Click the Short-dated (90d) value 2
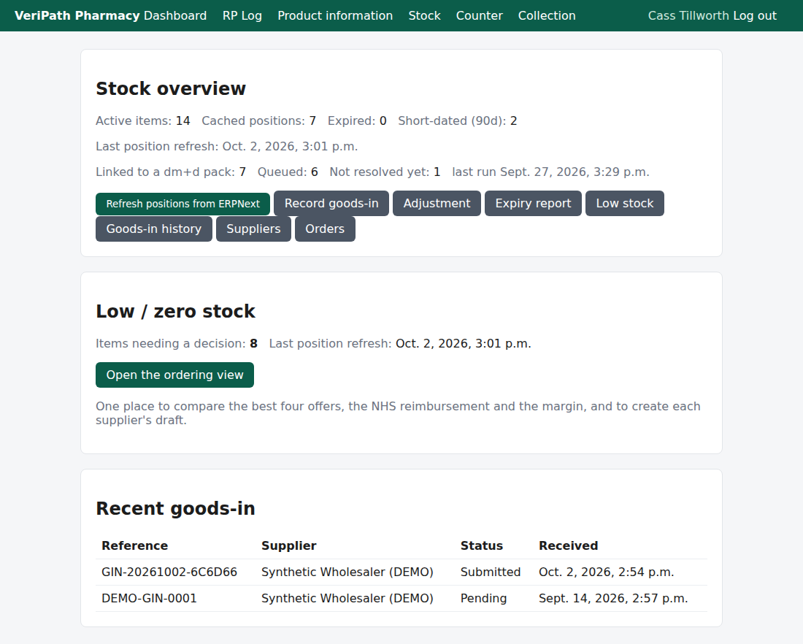This screenshot has width=803, height=644. pos(514,121)
